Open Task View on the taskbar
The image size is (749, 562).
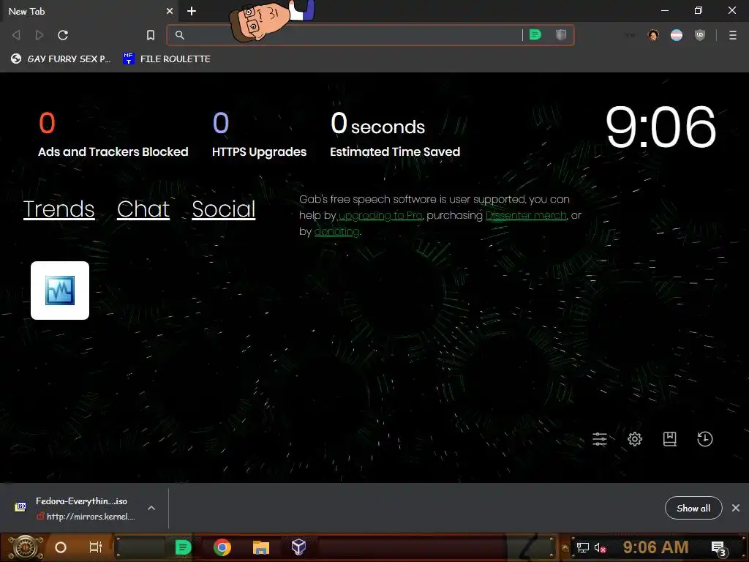click(x=96, y=547)
